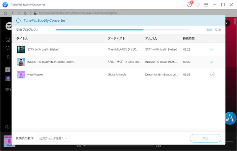This screenshot has width=237, height=151.
Task: Click duration 03:59
Action: click(x=187, y=75)
